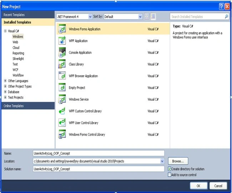The image size is (232, 193).
Task: Select the 'WPF Browser Application' row text
Action: (x=83, y=76)
